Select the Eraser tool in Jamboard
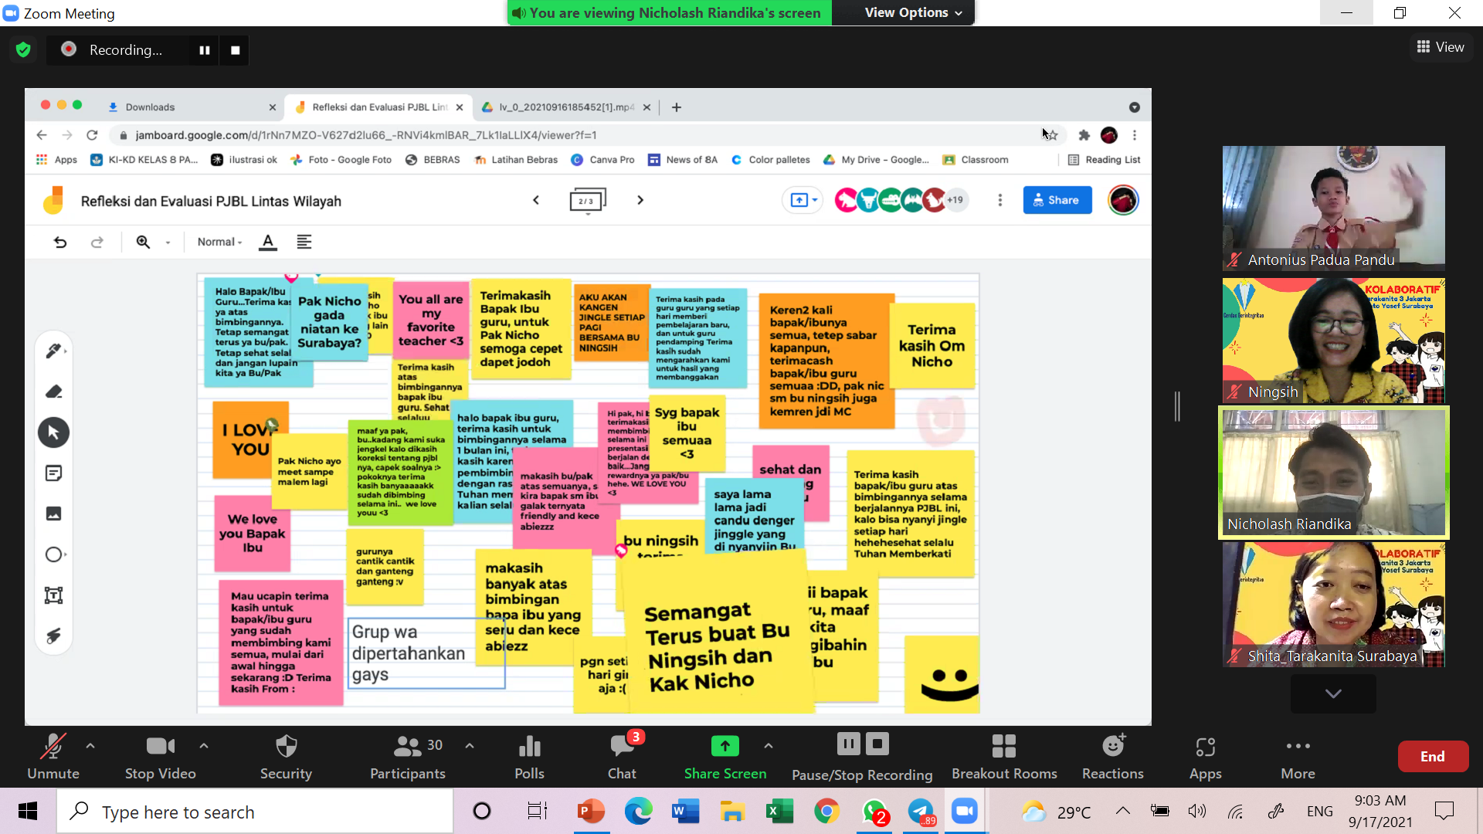Screen dimensions: 1483x834 coord(53,392)
